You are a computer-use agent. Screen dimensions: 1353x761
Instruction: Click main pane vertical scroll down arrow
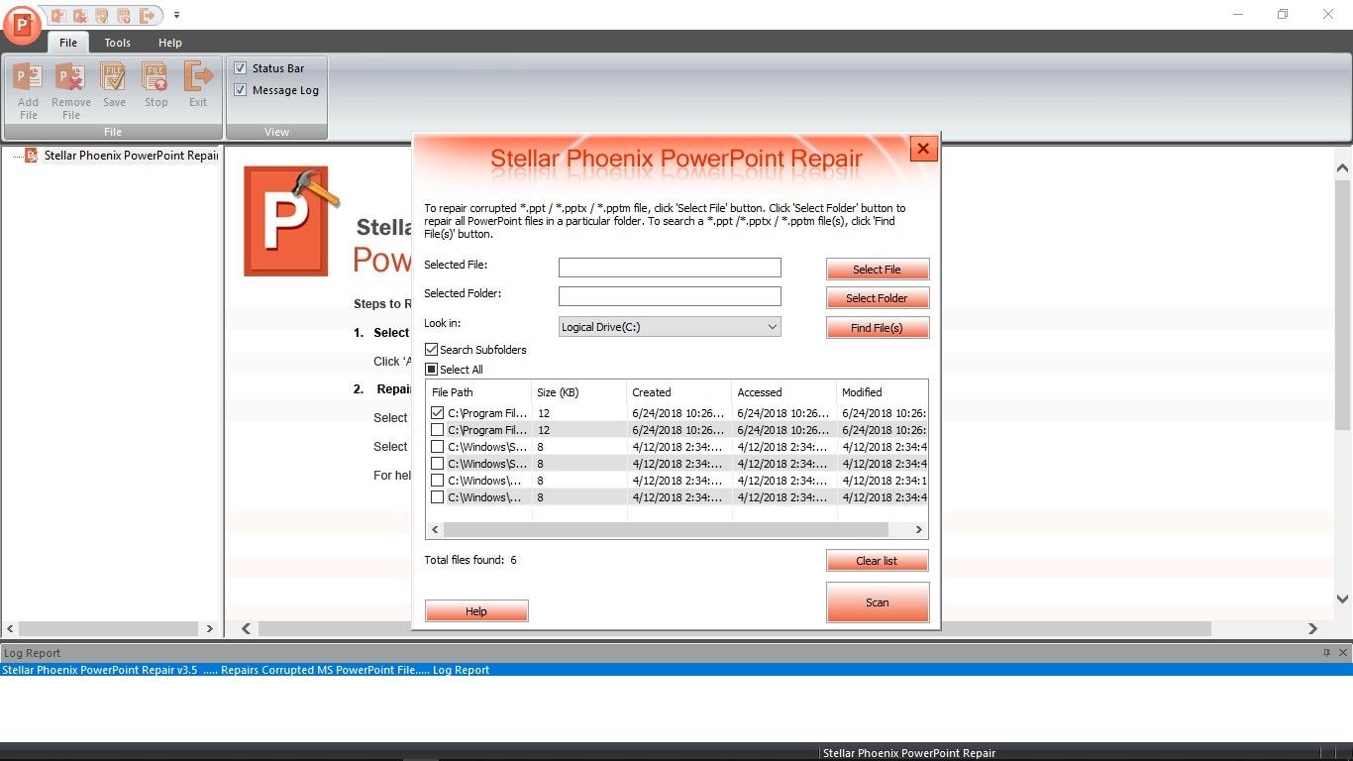[x=1343, y=598]
